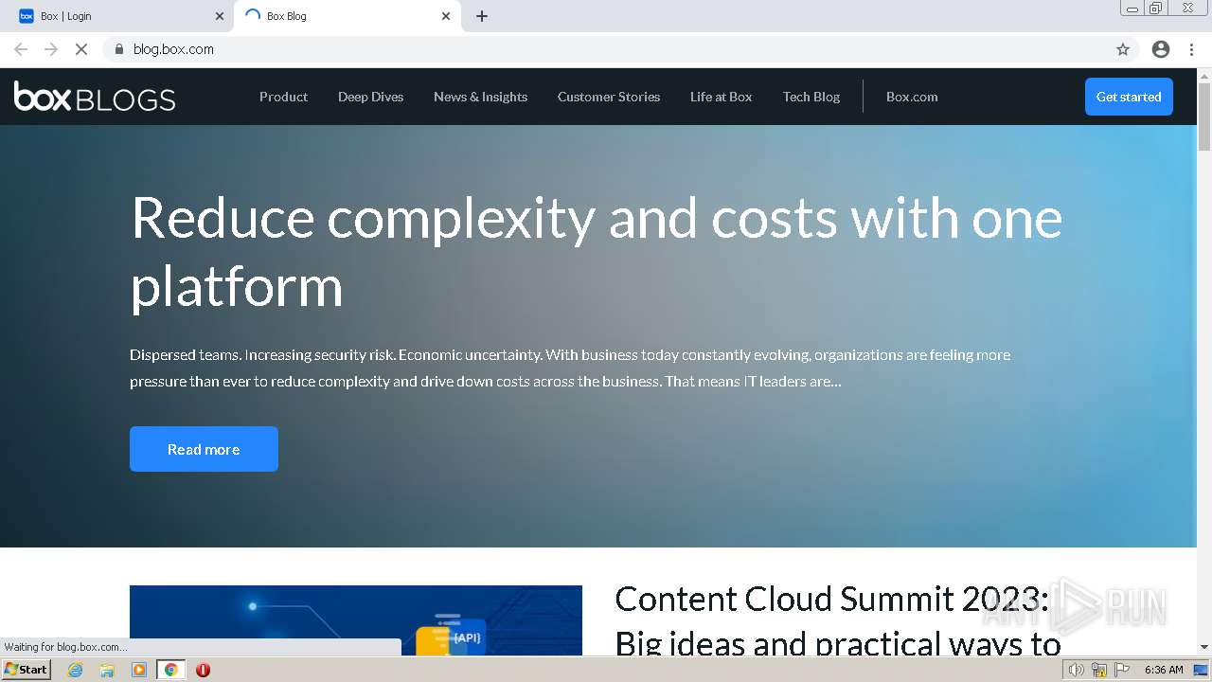This screenshot has width=1212, height=682.
Task: Open a new browser tab
Action: (x=482, y=16)
